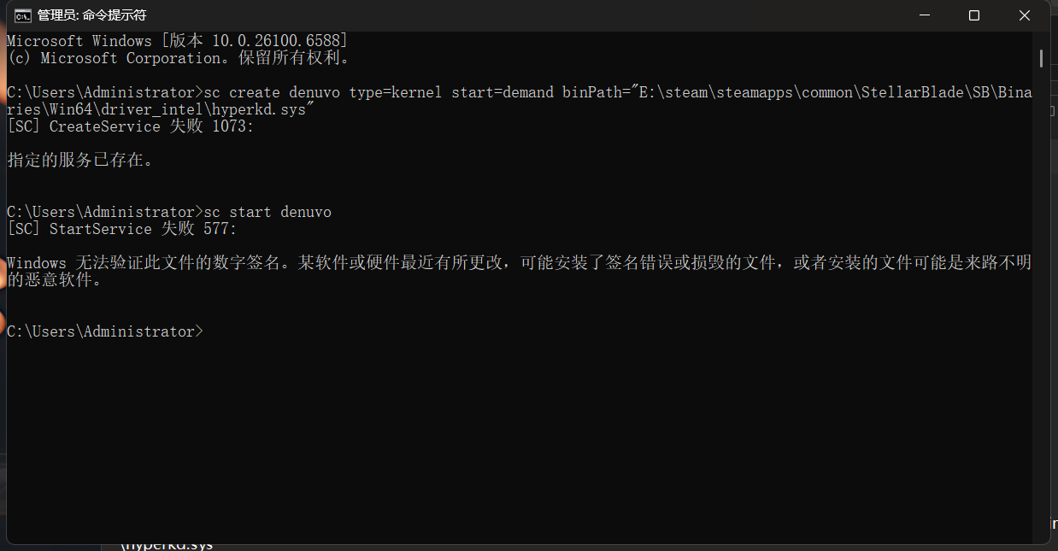Screen dimensions: 1058x551
Task: Click the empty scrollbar track below the thumb
Action: [x=1041, y=299]
